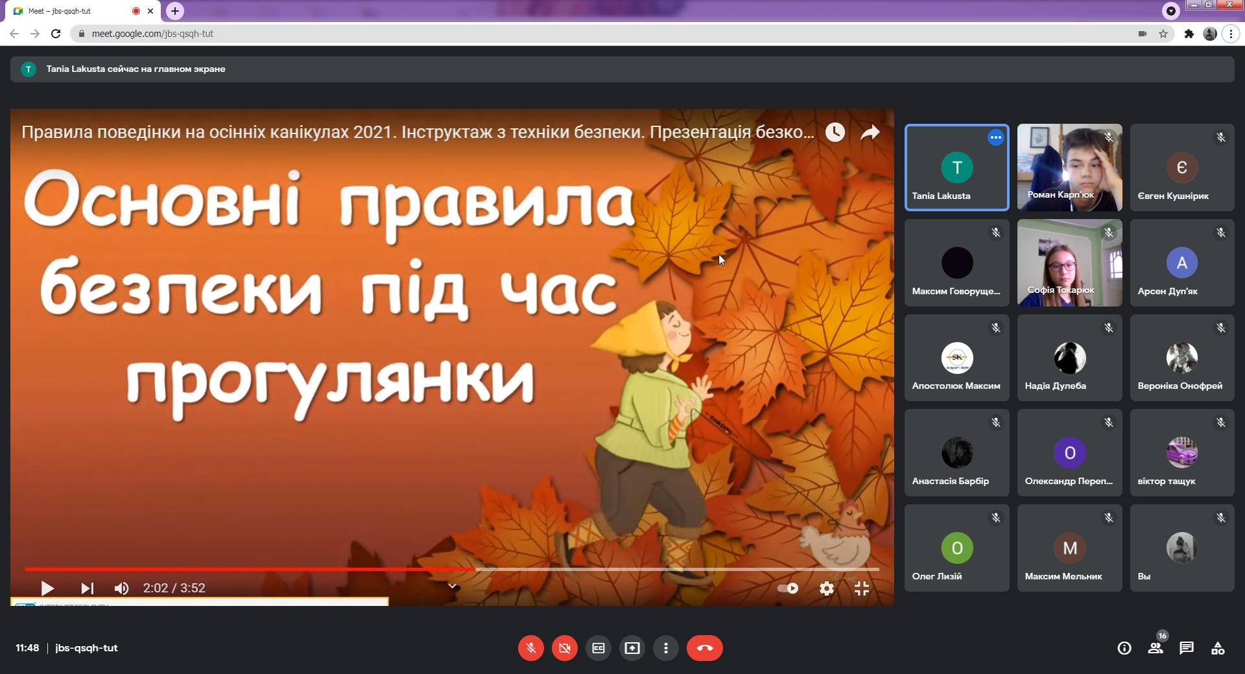Open the more options three-dot menu
The height and width of the screenshot is (674, 1245).
665,648
